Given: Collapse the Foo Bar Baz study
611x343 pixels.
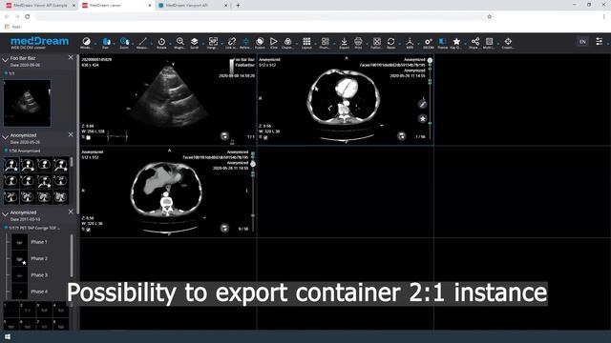Looking at the screenshot, I should (x=5, y=59).
